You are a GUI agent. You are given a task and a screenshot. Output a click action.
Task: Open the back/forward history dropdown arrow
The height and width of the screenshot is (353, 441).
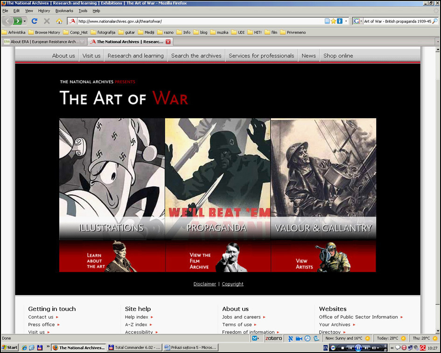tap(25, 21)
